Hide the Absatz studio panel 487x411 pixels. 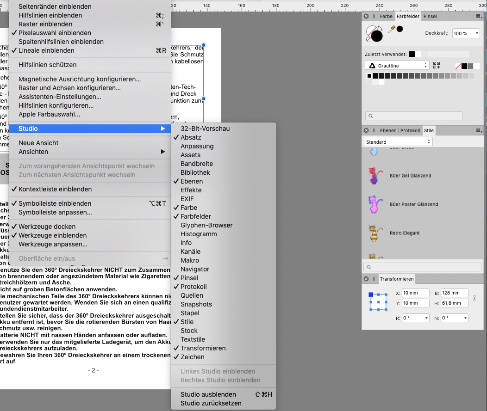191,137
